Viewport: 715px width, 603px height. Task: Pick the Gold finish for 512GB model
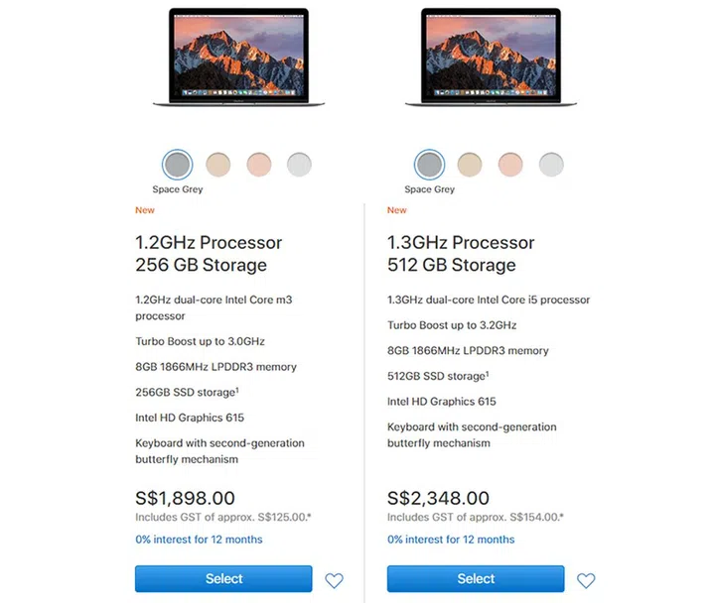point(471,164)
